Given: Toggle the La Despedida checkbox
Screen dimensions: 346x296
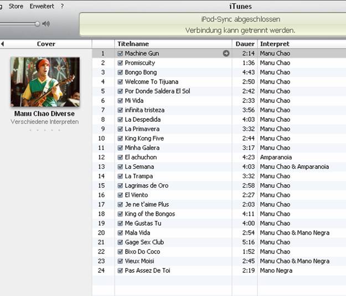Looking at the screenshot, I should pyautogui.click(x=120, y=120).
